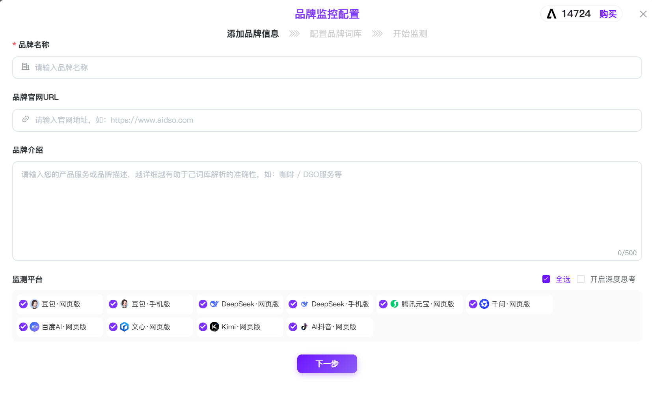Open the 购买 purchase link
The height and width of the screenshot is (403, 652).
pyautogui.click(x=607, y=14)
